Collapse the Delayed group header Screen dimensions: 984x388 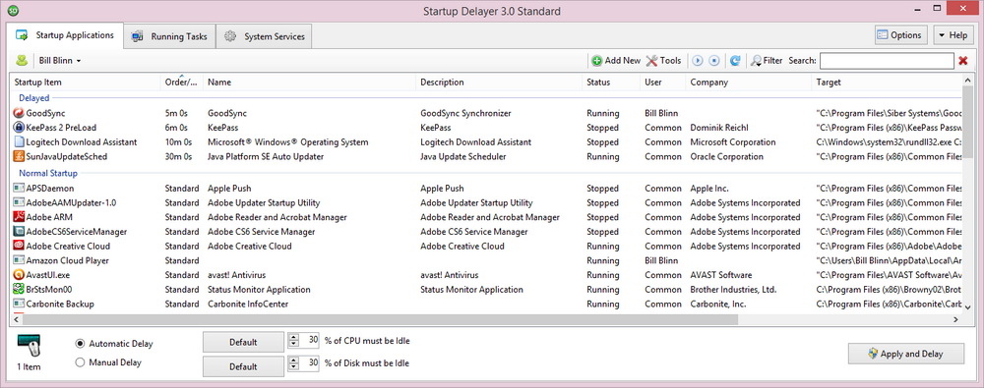[x=33, y=98]
